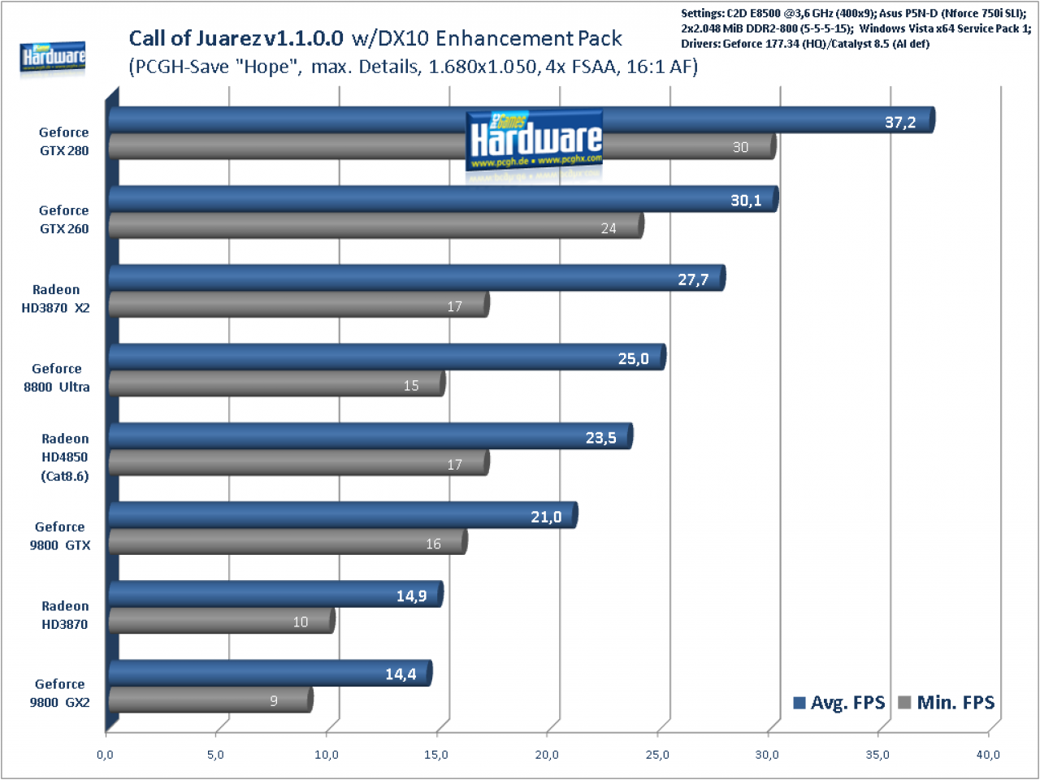Click the PC Games Hardware logo beside the title
Screen dimensions: 1040x780
(53, 58)
